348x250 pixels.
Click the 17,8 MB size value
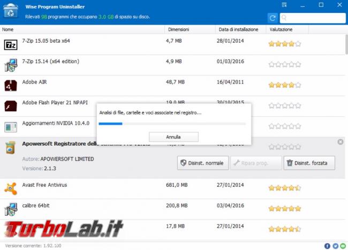(175, 226)
